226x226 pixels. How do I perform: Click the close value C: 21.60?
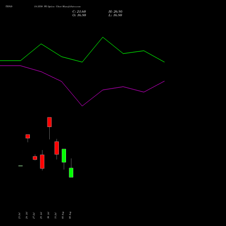[x=79, y=12]
